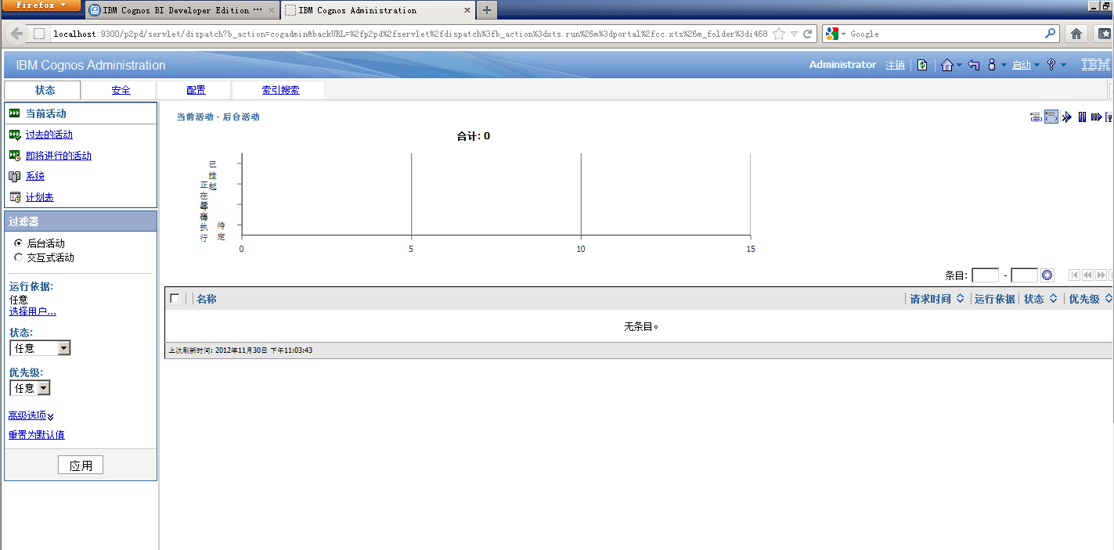1114x550 pixels.
Task: Select the IBM Cognos Administration browser tab
Action: coord(377,10)
